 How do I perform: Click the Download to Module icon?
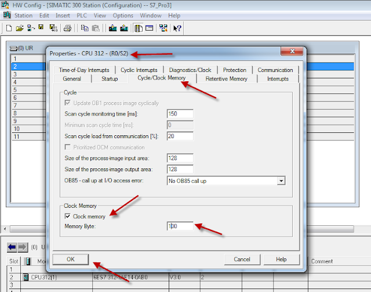tap(112, 28)
